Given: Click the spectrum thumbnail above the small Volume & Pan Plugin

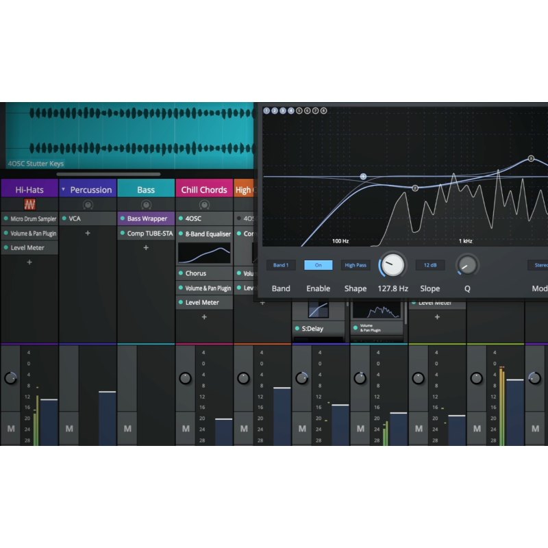Looking at the screenshot, I should (376, 310).
